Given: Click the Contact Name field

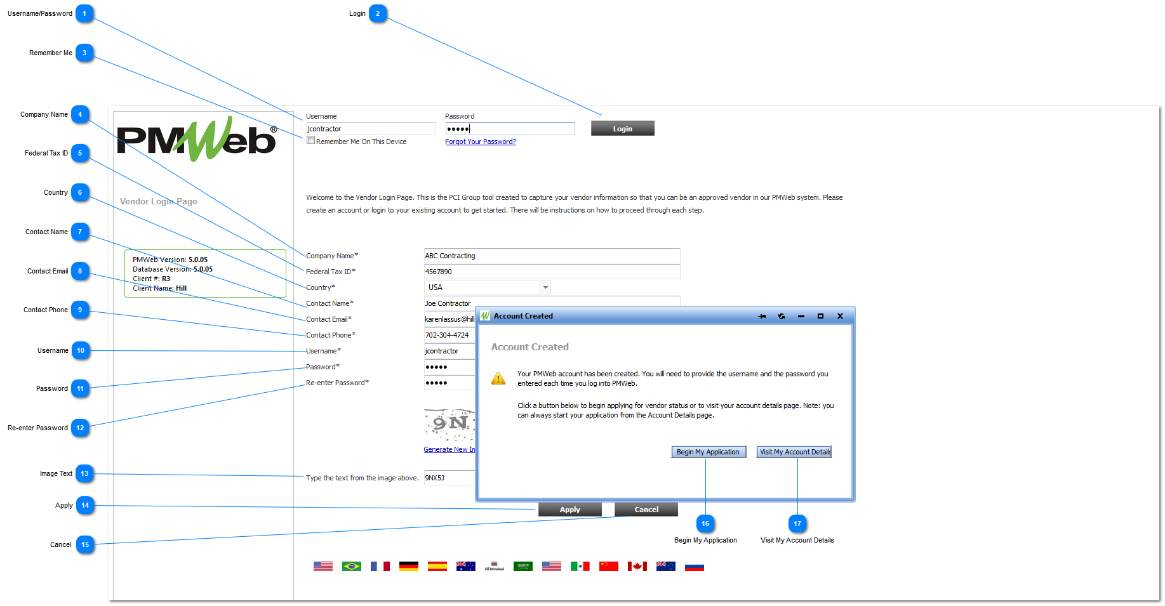Looking at the screenshot, I should pyautogui.click(x=552, y=301).
